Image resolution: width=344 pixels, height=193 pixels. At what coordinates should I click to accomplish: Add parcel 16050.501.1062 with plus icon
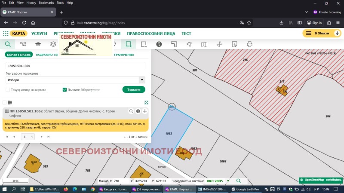tap(145, 111)
